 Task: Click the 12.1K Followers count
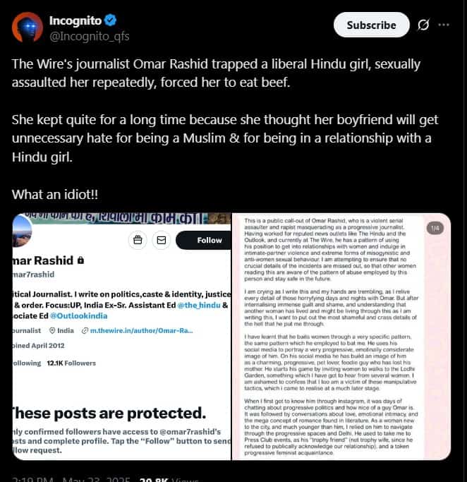pyautogui.click(x=71, y=363)
